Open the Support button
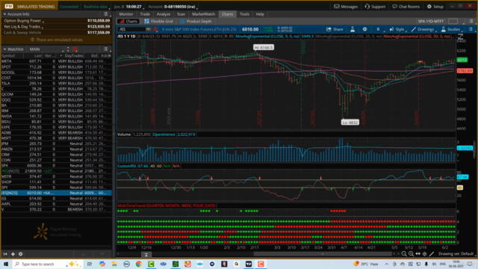 click(x=375, y=7)
